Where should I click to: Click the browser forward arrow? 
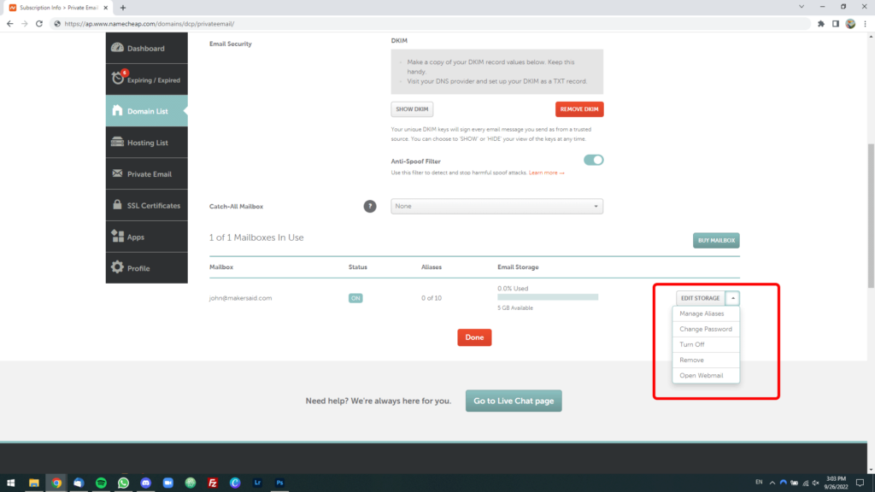click(25, 24)
